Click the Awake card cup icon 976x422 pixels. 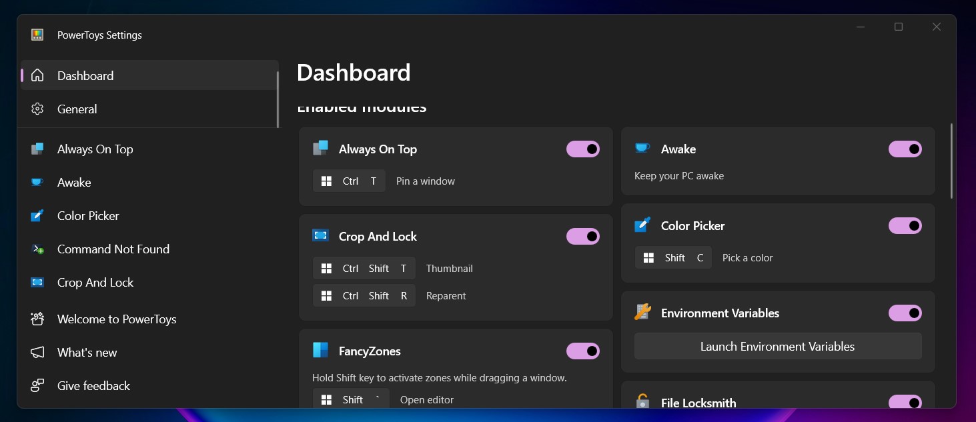click(642, 148)
